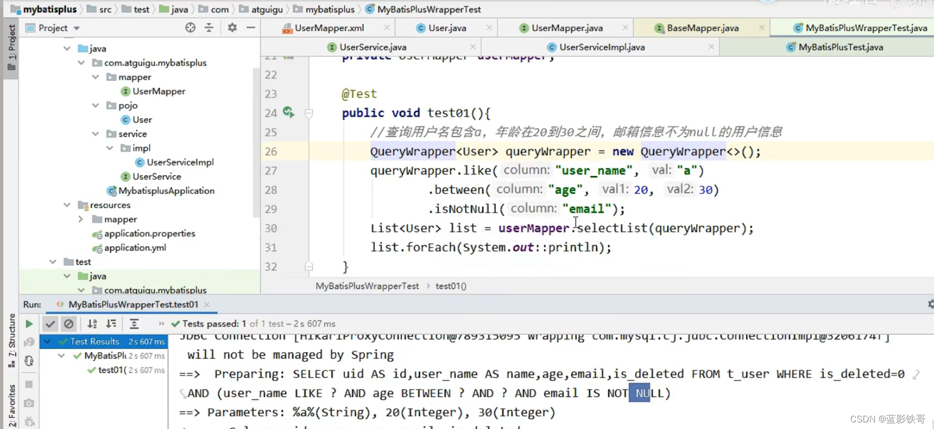The width and height of the screenshot is (934, 429).
Task: Click atguigu in navigation breadcrumb
Action: [x=267, y=9]
